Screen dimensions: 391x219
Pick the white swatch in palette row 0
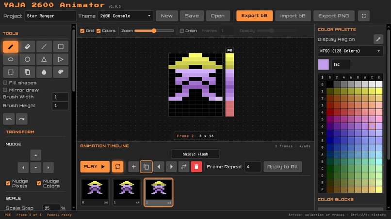(379, 84)
